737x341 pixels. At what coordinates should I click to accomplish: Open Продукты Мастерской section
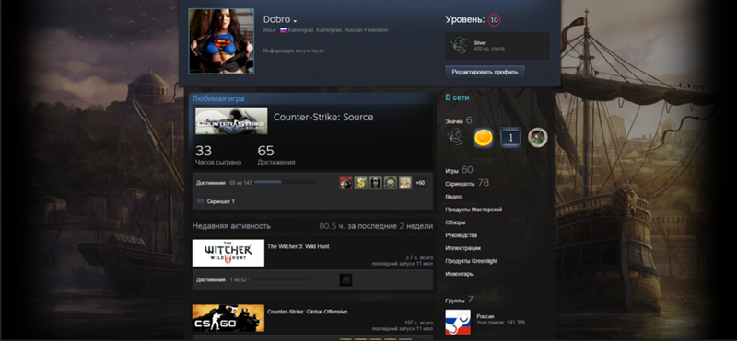pyautogui.click(x=474, y=210)
